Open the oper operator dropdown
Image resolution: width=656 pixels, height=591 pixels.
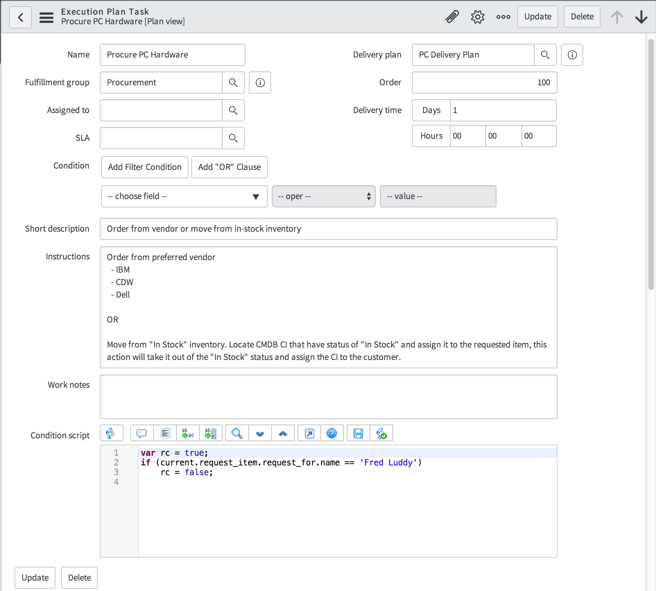click(x=324, y=196)
